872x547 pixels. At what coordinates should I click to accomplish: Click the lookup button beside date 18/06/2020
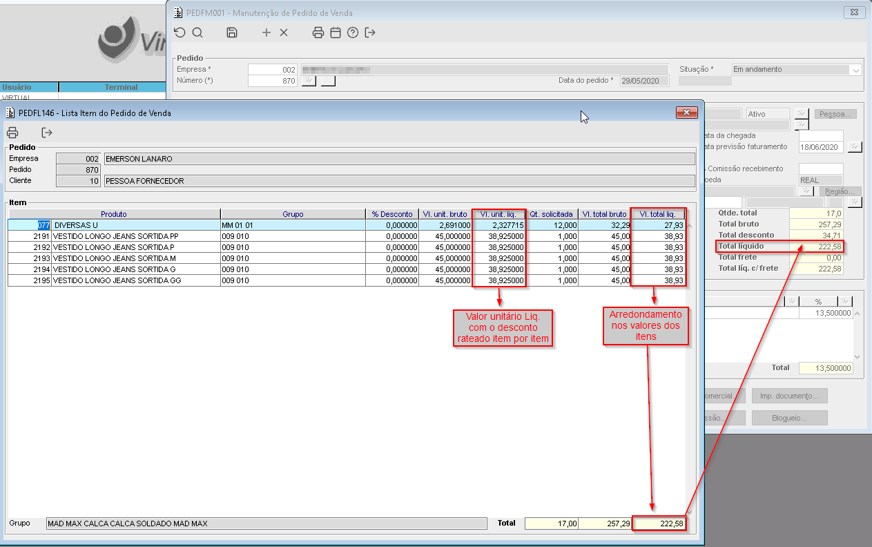pyautogui.click(x=855, y=146)
